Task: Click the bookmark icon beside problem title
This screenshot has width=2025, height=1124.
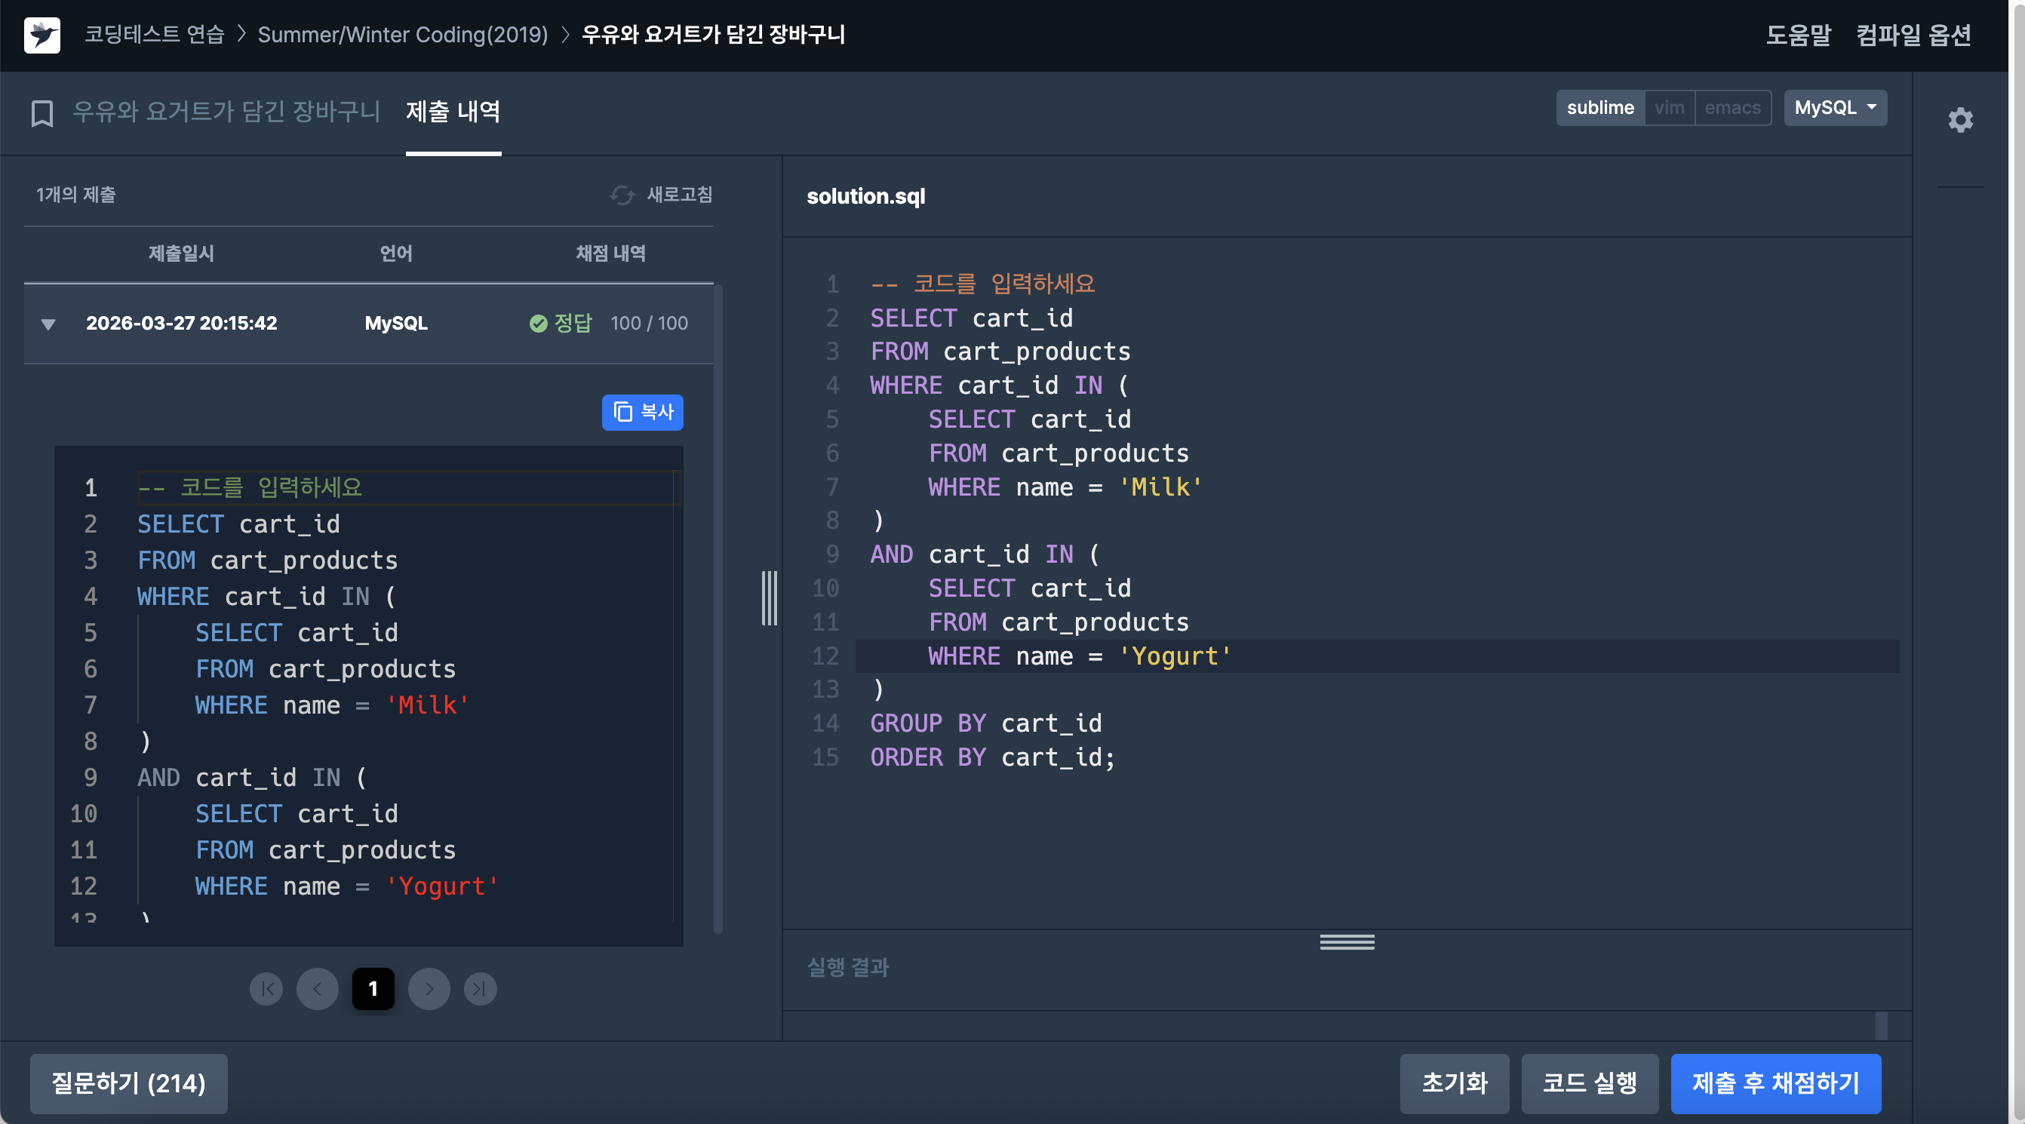Action: click(41, 113)
